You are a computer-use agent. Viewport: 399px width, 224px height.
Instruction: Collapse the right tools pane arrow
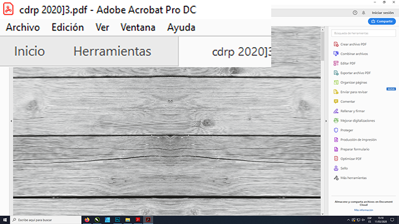tap(326, 121)
